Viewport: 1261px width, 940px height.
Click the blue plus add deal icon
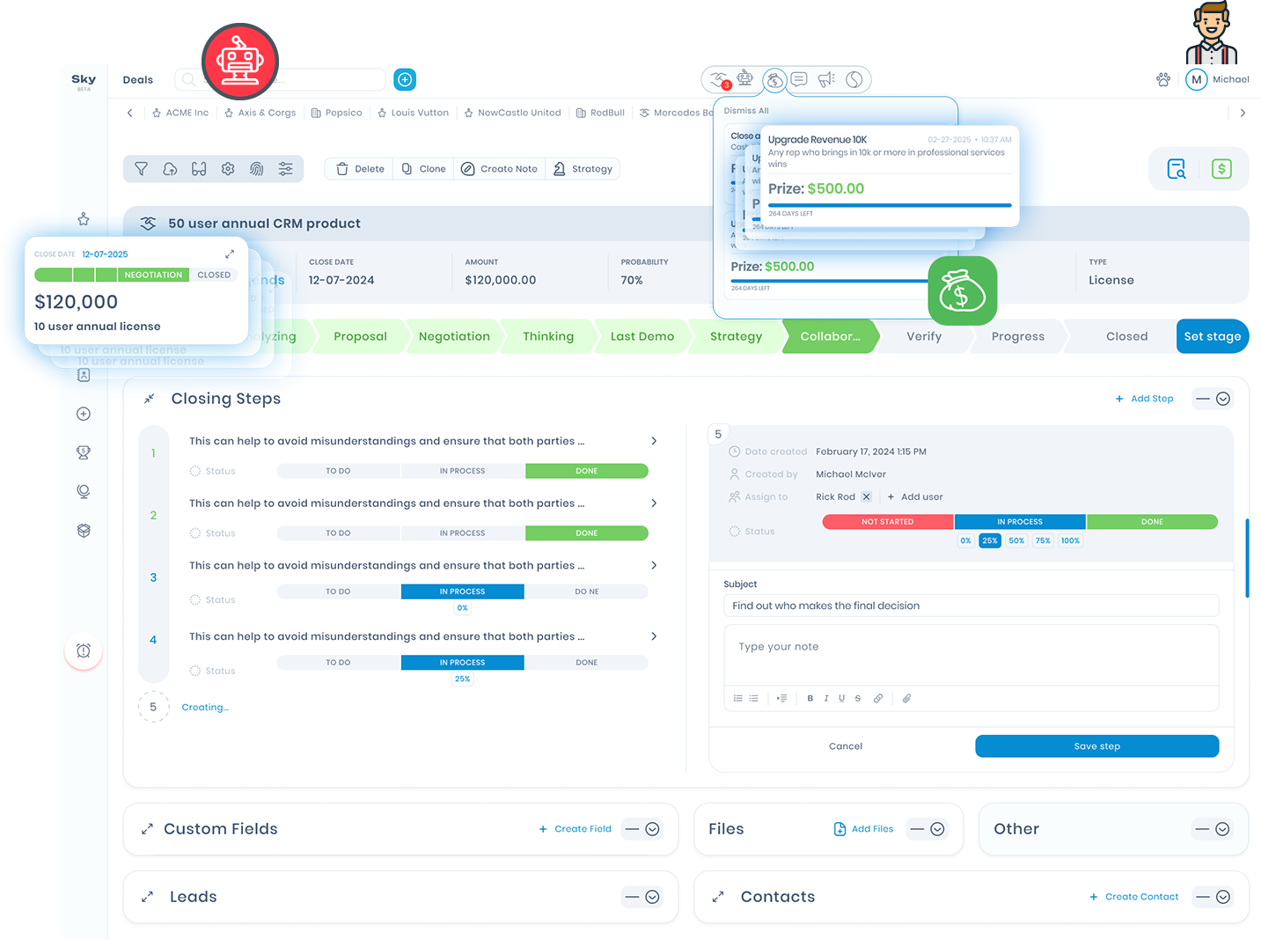point(405,80)
